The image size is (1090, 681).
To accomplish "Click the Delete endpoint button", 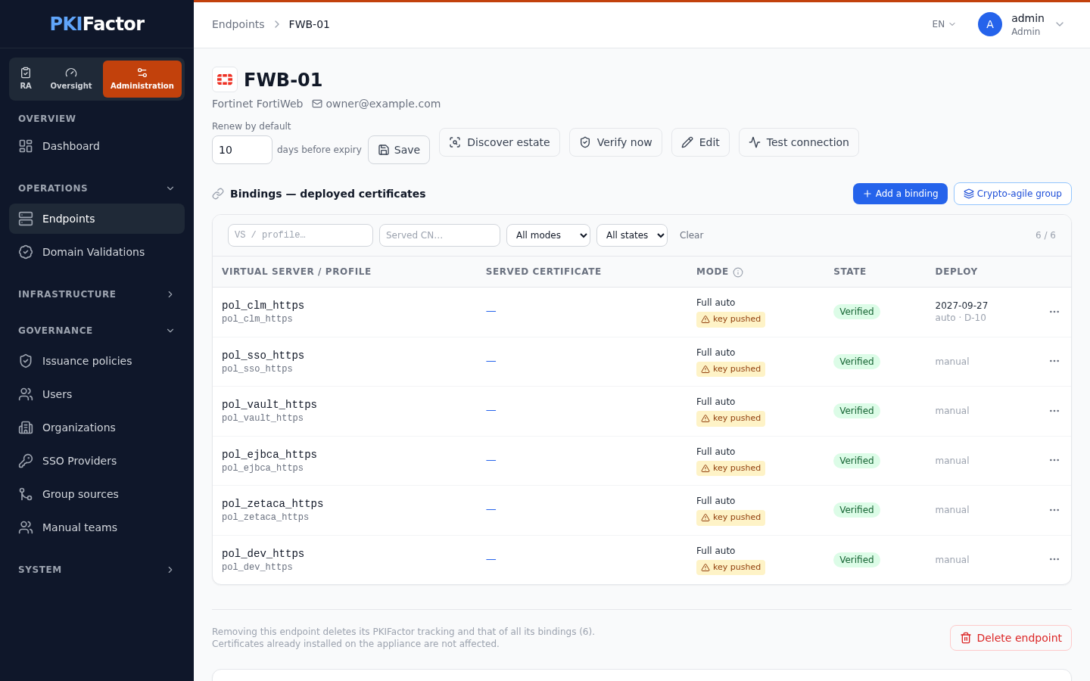I will [x=1011, y=638].
